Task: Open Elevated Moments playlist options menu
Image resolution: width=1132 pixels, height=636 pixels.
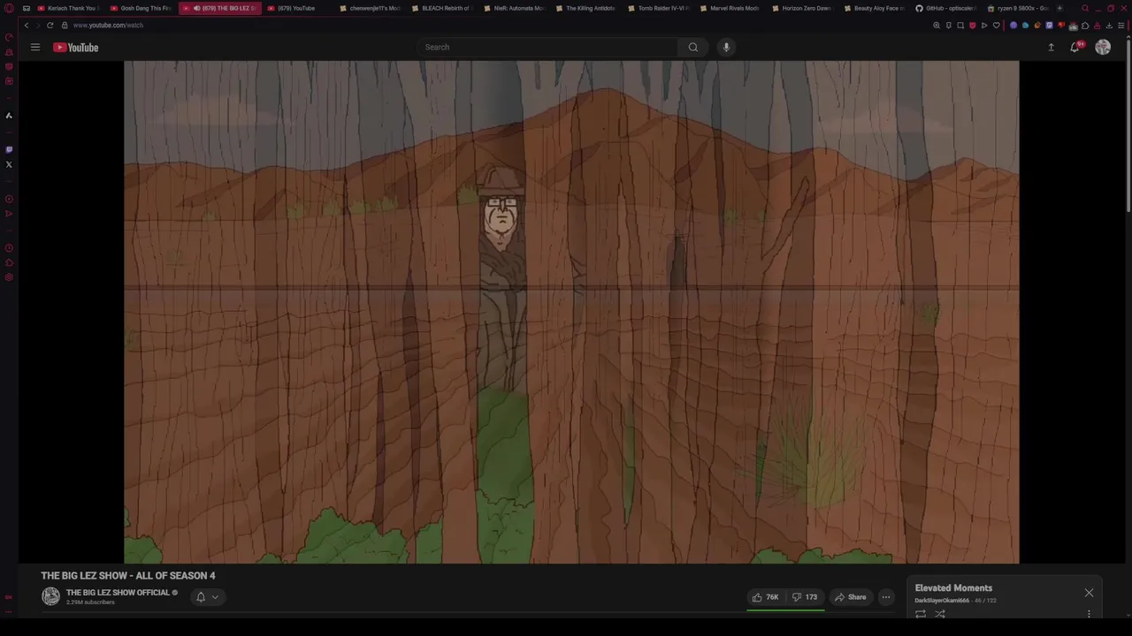Action: point(1089,614)
